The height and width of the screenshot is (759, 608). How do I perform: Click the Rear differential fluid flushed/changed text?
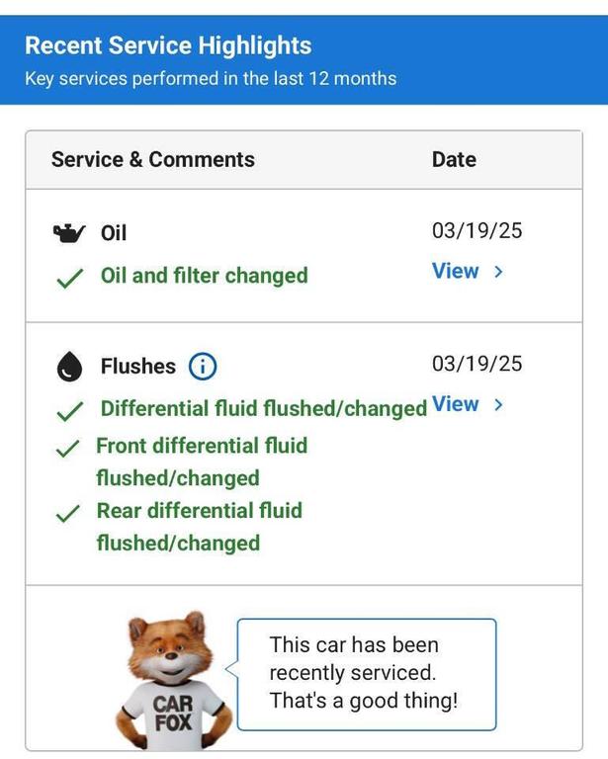pos(199,527)
